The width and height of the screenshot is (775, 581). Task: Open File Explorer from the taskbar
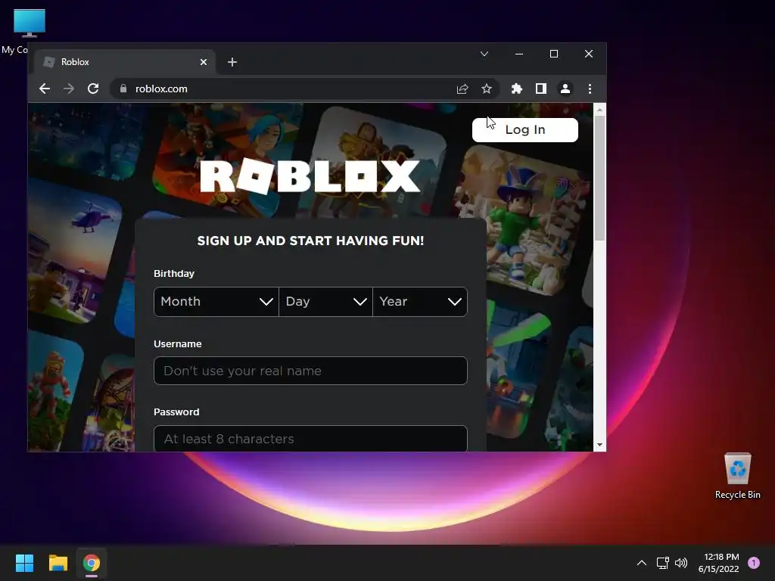pyautogui.click(x=58, y=563)
